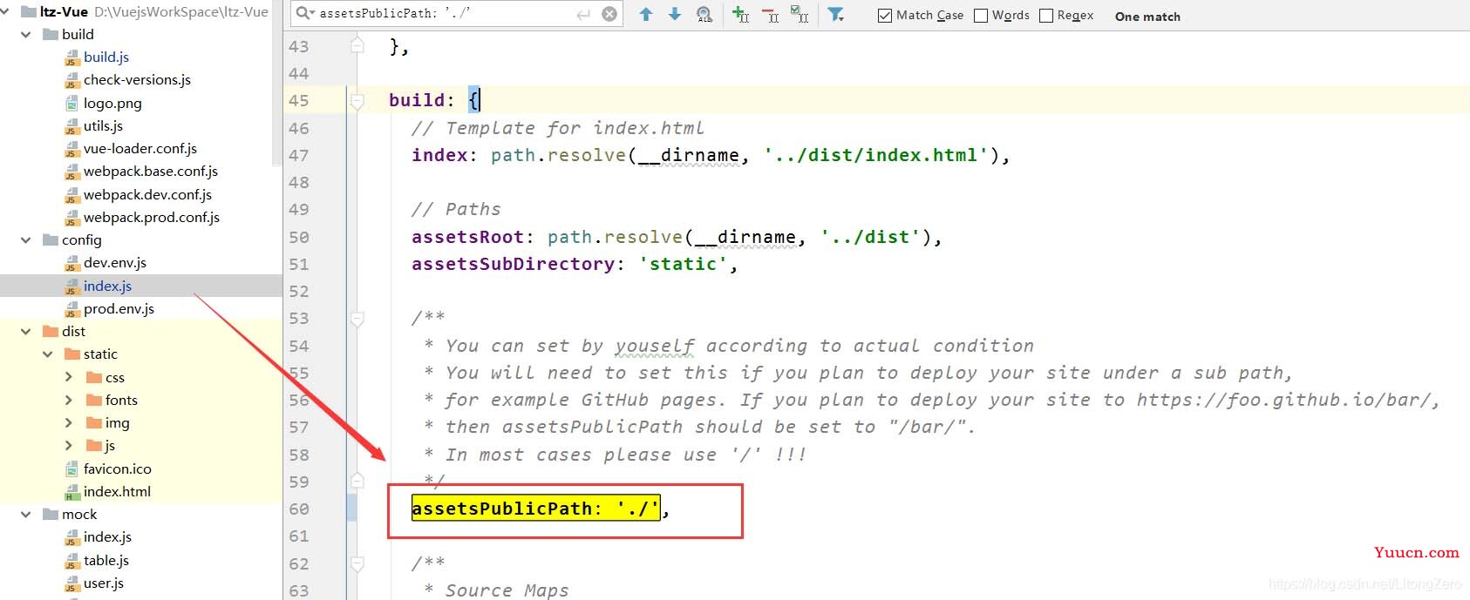The height and width of the screenshot is (600, 1470).
Task: Click the search history magnifier icon
Action: click(305, 13)
